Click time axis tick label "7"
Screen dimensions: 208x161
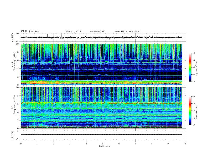(x=136, y=144)
